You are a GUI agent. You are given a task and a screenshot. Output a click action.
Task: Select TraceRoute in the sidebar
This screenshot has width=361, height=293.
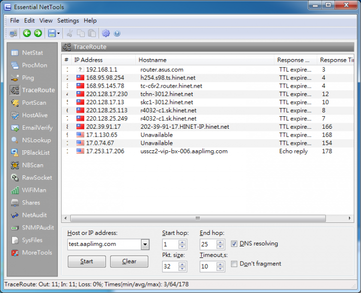[x=32, y=90]
